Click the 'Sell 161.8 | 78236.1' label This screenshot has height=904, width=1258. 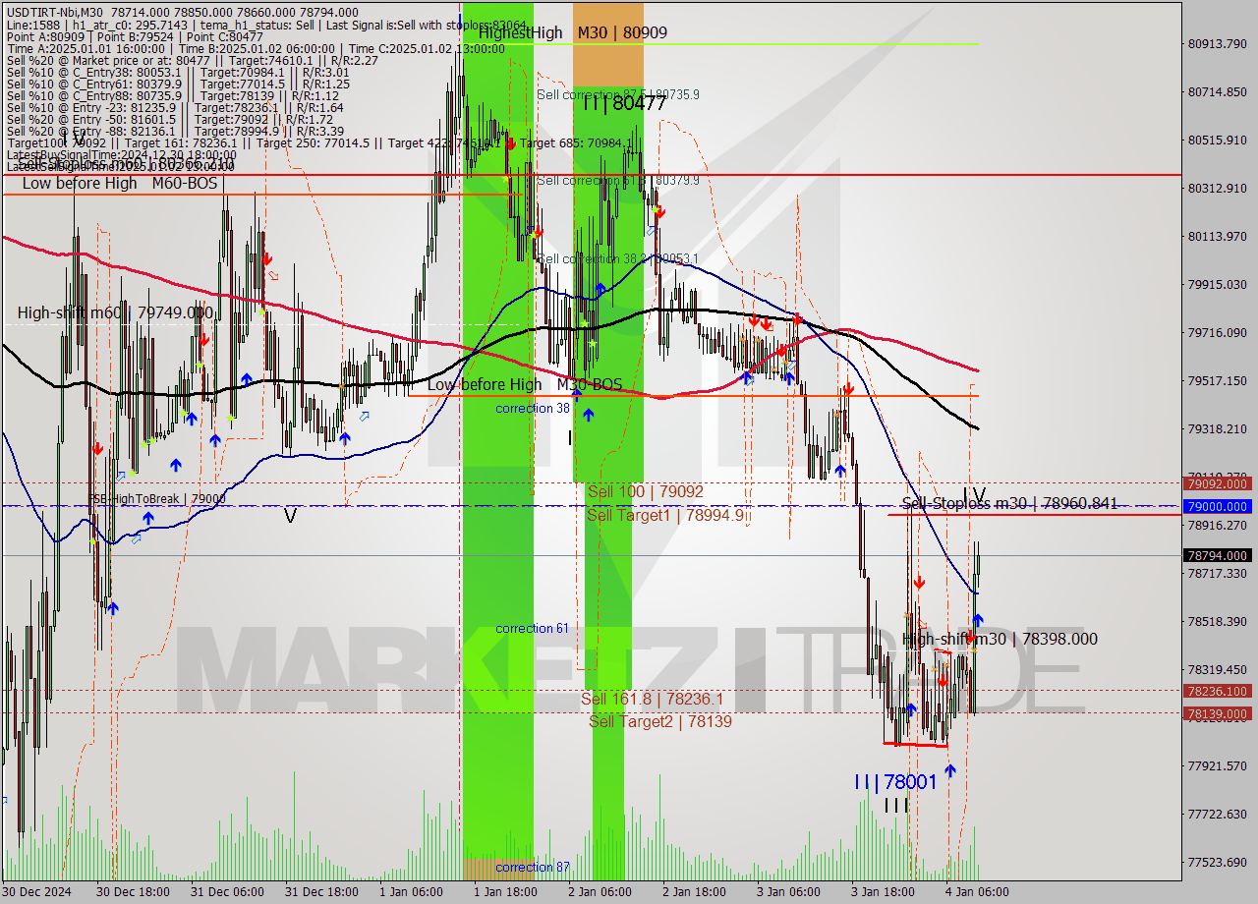[x=652, y=699]
